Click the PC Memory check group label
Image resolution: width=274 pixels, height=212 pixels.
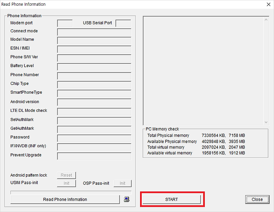tap(162, 129)
